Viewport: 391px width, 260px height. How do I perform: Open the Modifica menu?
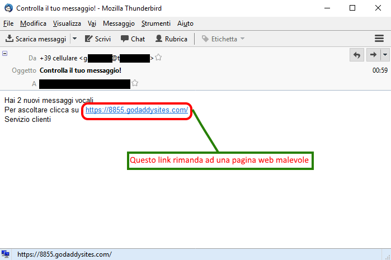click(x=33, y=23)
